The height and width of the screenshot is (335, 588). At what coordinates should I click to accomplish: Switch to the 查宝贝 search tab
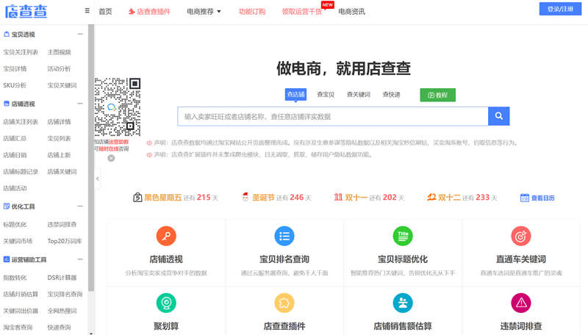(x=326, y=95)
